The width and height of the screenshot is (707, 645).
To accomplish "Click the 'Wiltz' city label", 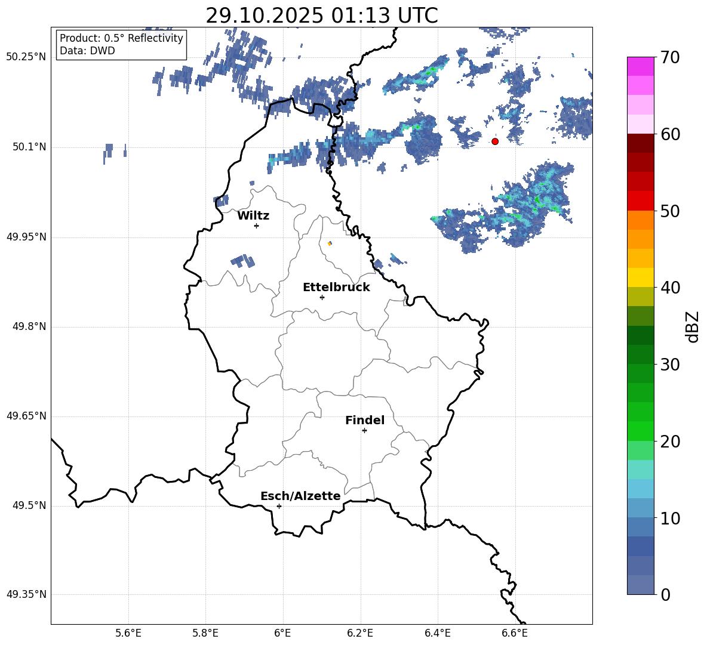I will click(253, 216).
